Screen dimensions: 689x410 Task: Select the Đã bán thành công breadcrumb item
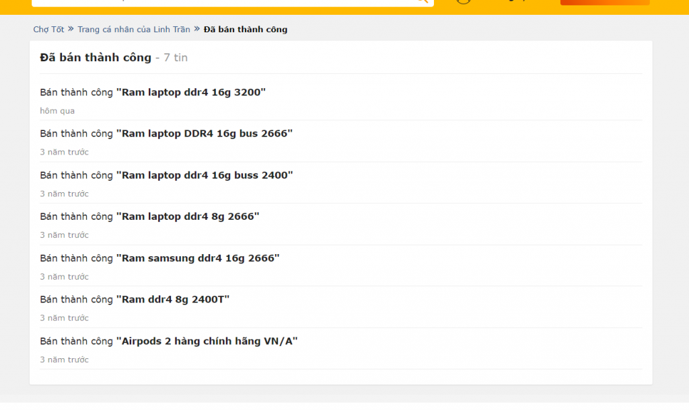click(x=245, y=30)
